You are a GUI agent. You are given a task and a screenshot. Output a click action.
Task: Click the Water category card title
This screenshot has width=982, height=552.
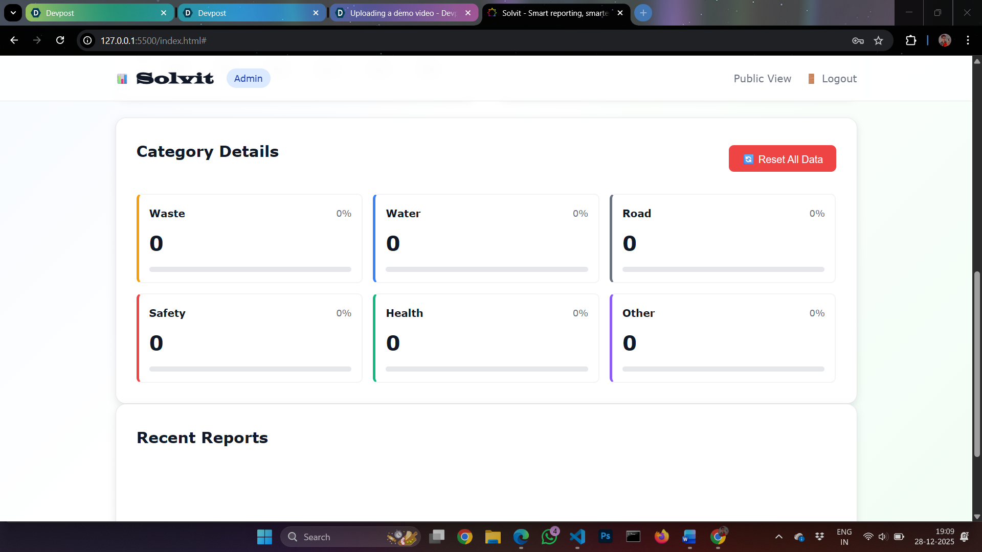tap(403, 214)
